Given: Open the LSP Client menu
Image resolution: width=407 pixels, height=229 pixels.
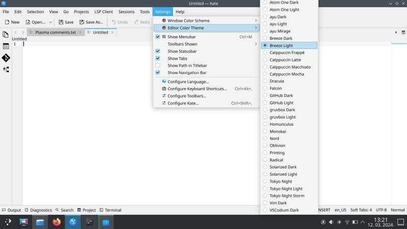Looking at the screenshot, I should 103,11.
